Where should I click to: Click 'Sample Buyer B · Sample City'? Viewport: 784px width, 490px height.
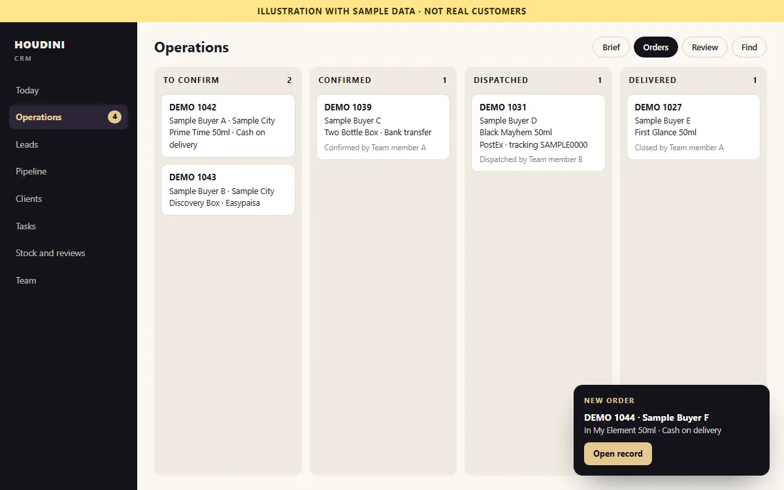coord(221,191)
